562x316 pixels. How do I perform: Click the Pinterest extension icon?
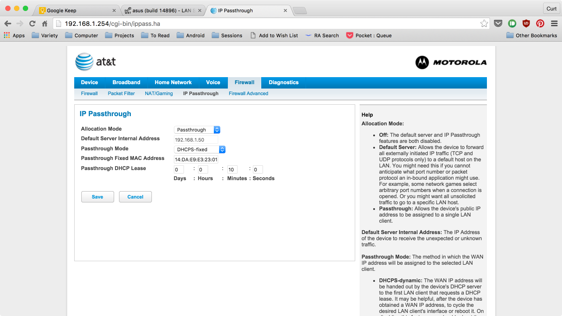tap(540, 24)
